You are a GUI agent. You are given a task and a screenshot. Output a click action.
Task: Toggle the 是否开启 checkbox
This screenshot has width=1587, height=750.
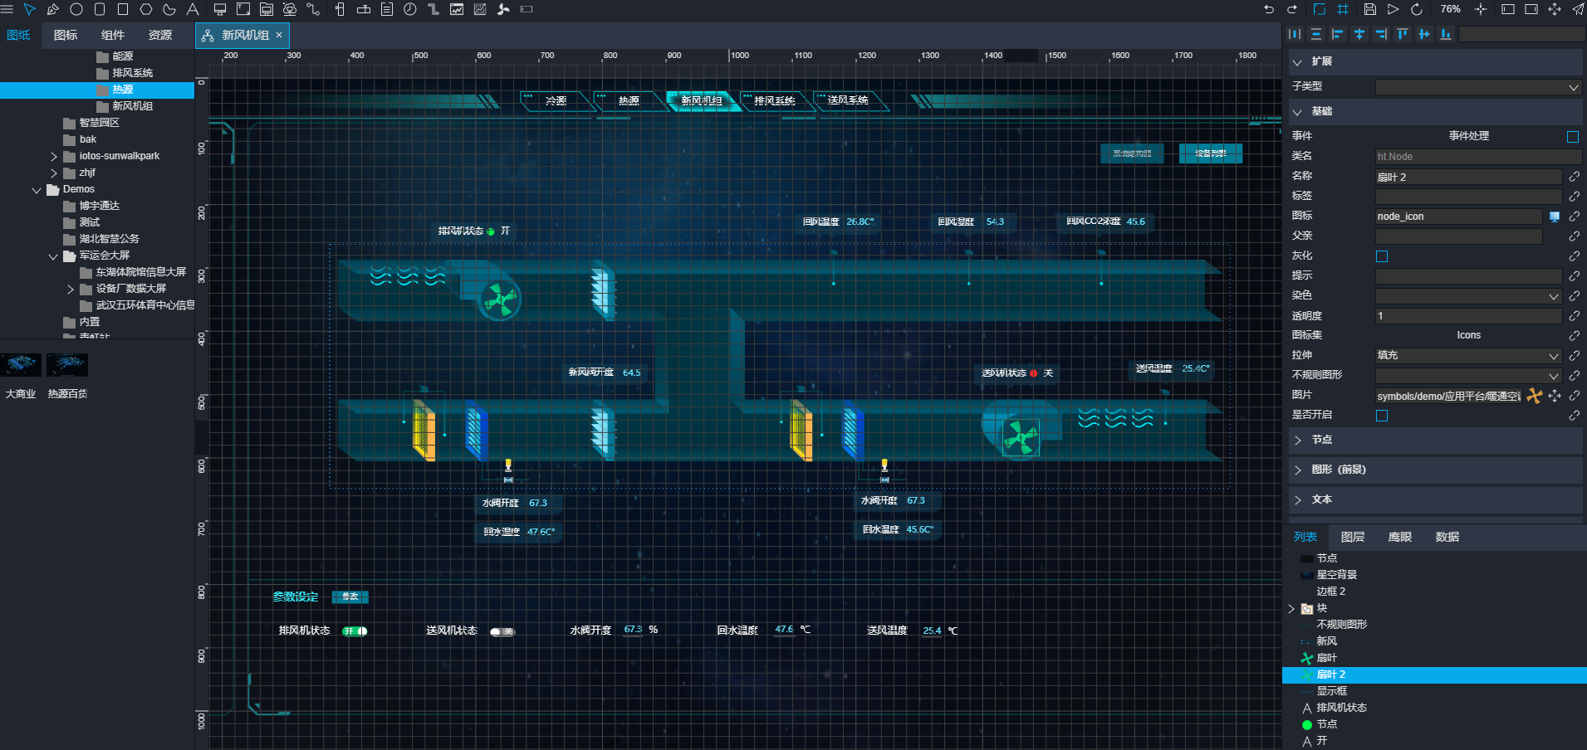[x=1382, y=416]
